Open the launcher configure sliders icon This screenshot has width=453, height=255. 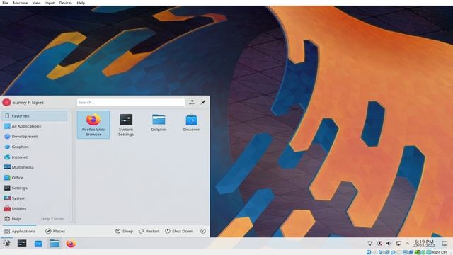[192, 102]
